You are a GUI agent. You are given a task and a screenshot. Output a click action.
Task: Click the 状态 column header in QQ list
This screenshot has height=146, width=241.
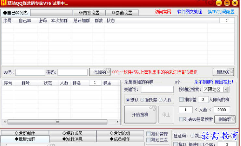pos(111,20)
